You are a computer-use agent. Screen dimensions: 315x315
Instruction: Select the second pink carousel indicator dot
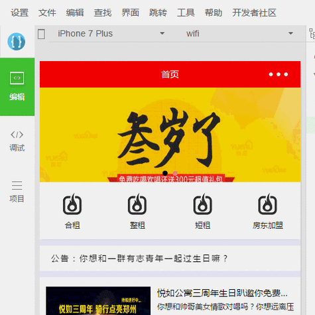175,173
